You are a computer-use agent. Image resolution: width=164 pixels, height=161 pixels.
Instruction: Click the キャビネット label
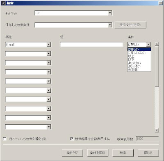[x=11, y=13]
